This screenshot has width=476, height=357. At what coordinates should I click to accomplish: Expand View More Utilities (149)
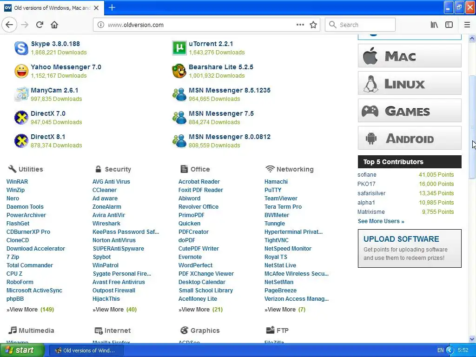pos(30,309)
